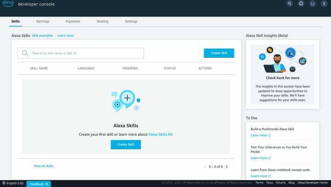Image resolution: width=331 pixels, height=187 pixels.
Task: Click the Create Skill button at top right of the table
Action: point(219,53)
